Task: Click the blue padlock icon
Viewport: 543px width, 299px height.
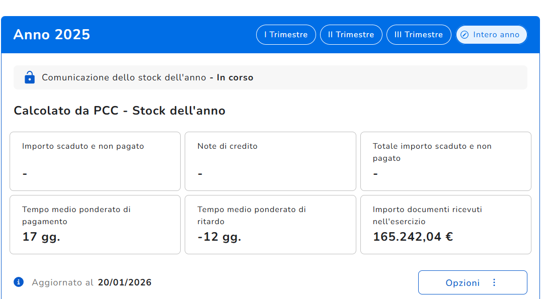Action: (29, 77)
